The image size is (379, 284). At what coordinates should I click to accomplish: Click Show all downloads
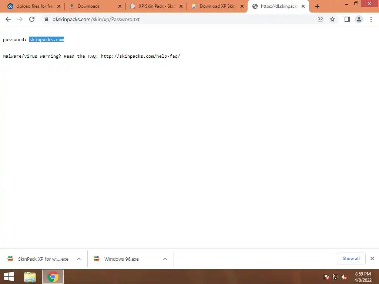click(x=351, y=258)
